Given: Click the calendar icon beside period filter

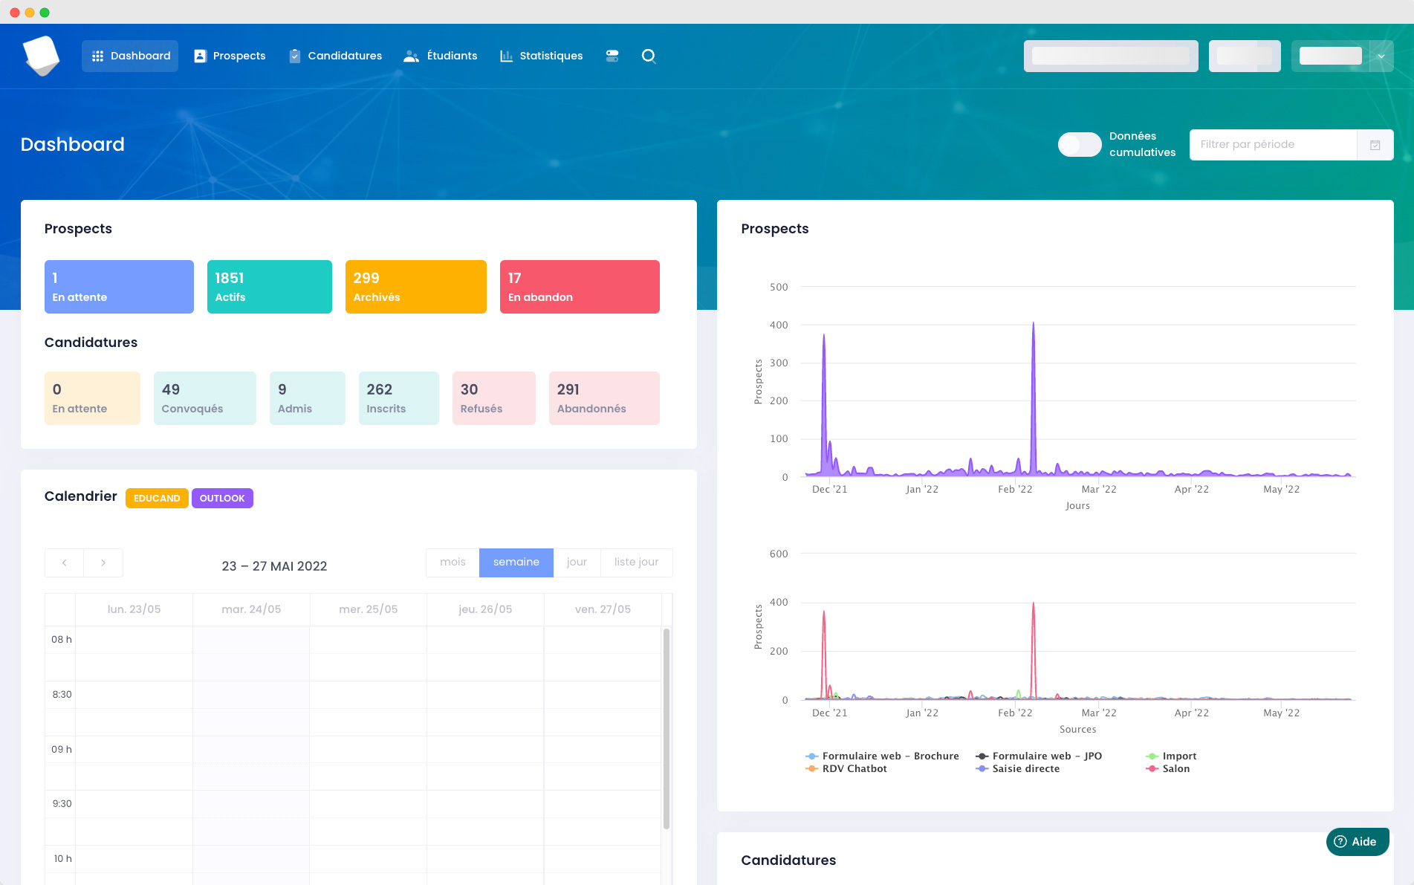Looking at the screenshot, I should 1375,145.
